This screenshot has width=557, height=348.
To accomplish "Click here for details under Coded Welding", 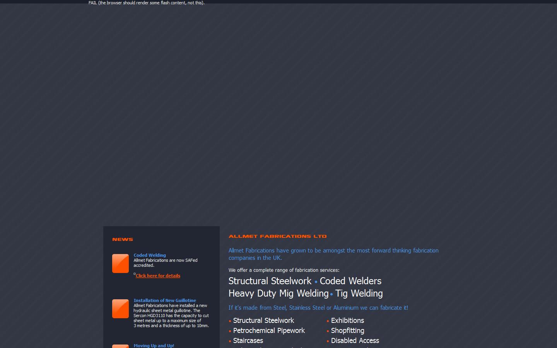I will tap(157, 275).
